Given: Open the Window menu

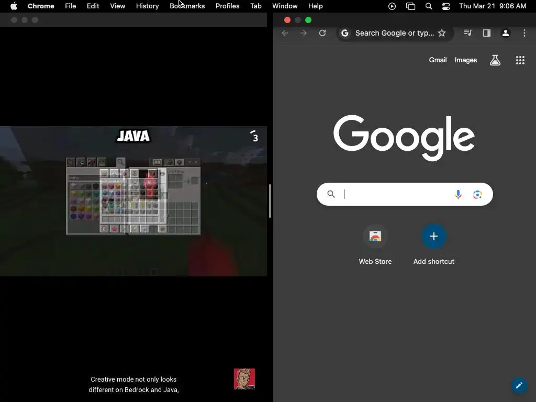Looking at the screenshot, I should (285, 6).
